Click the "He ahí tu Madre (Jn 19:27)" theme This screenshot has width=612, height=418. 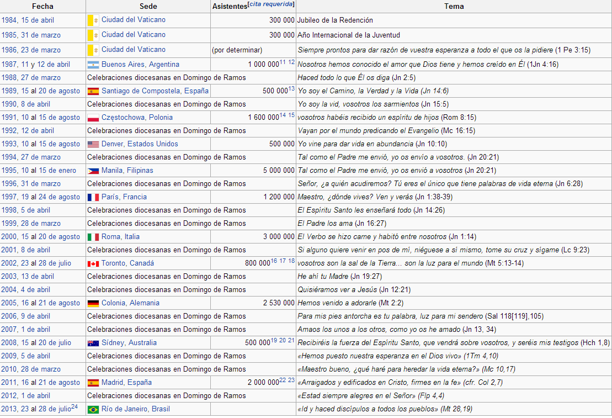click(339, 277)
